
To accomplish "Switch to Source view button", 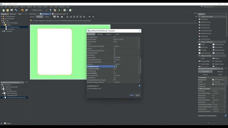I will (x=32, y=17).
